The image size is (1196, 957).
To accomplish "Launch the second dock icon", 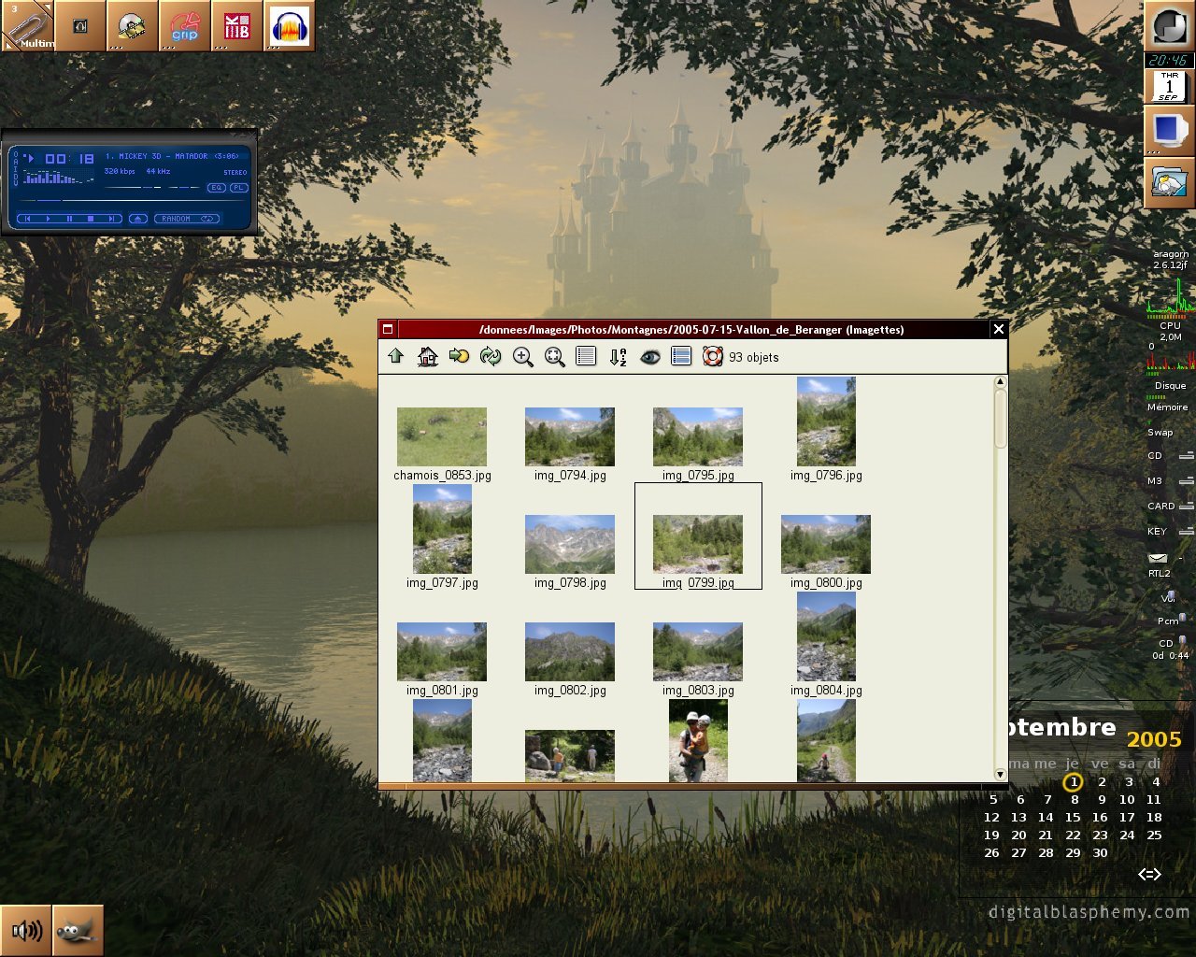I will point(79,25).
